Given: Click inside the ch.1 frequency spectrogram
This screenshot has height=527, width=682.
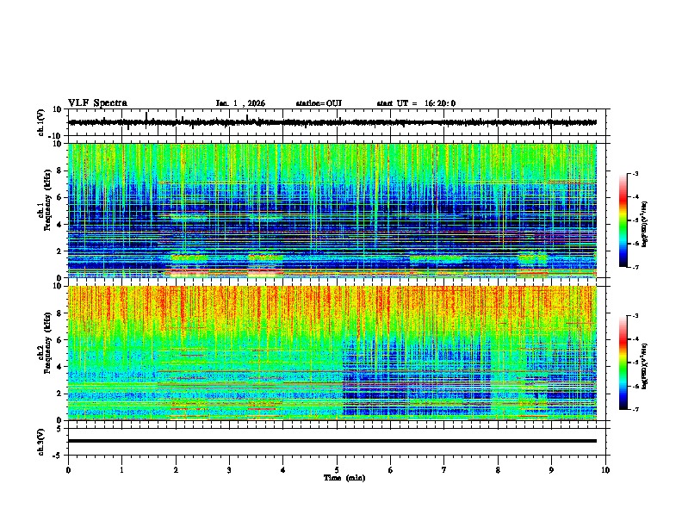Looking at the screenshot, I should pyautogui.click(x=332, y=210).
